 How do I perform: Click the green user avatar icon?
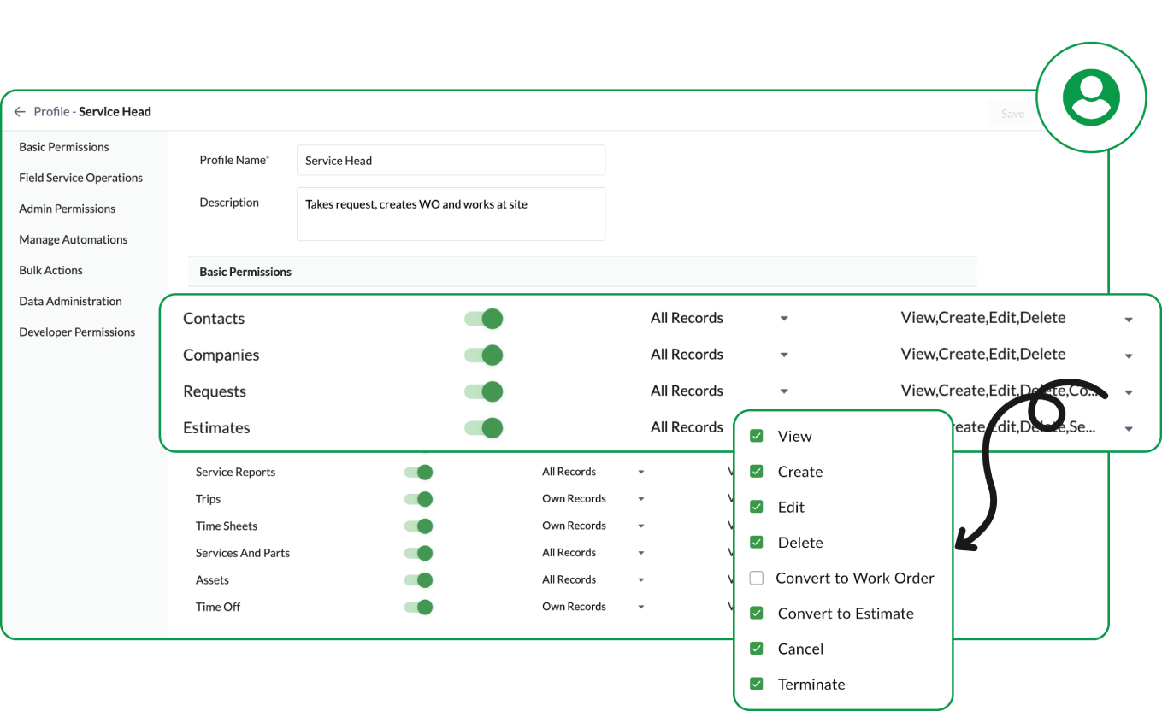click(1091, 98)
